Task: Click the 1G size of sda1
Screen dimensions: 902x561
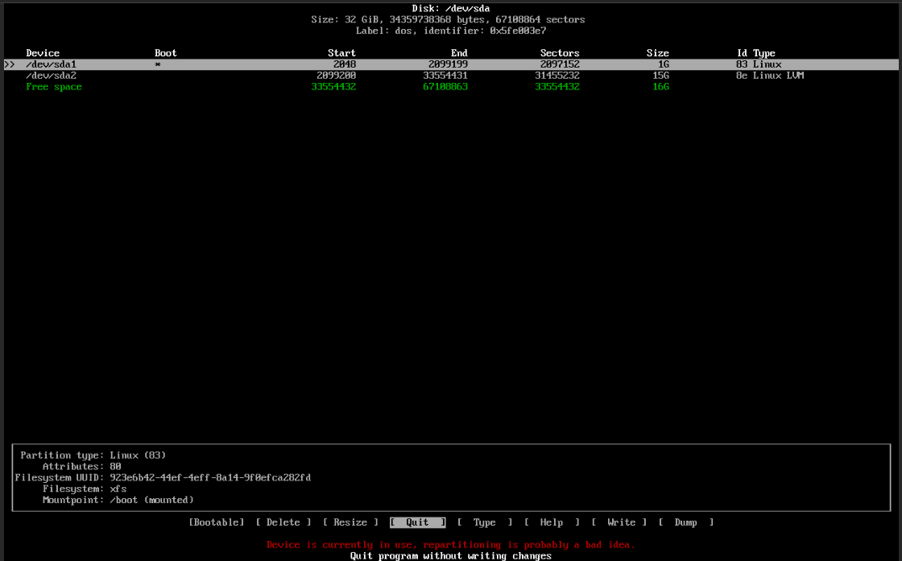Action: pyautogui.click(x=664, y=64)
